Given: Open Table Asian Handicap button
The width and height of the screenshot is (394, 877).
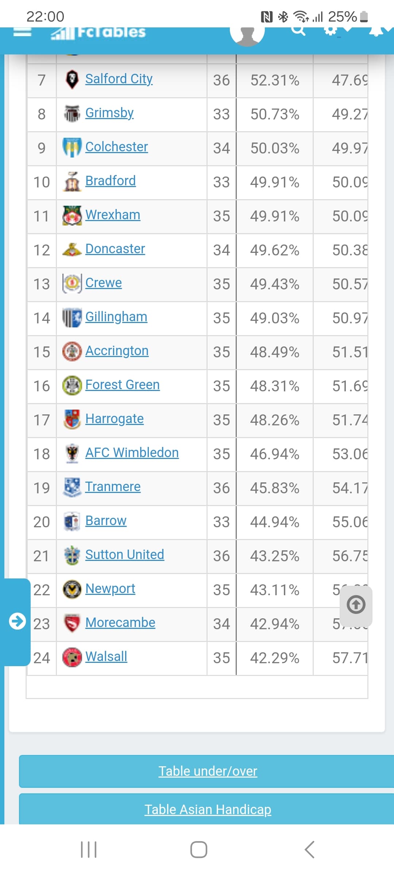Looking at the screenshot, I should tap(208, 809).
